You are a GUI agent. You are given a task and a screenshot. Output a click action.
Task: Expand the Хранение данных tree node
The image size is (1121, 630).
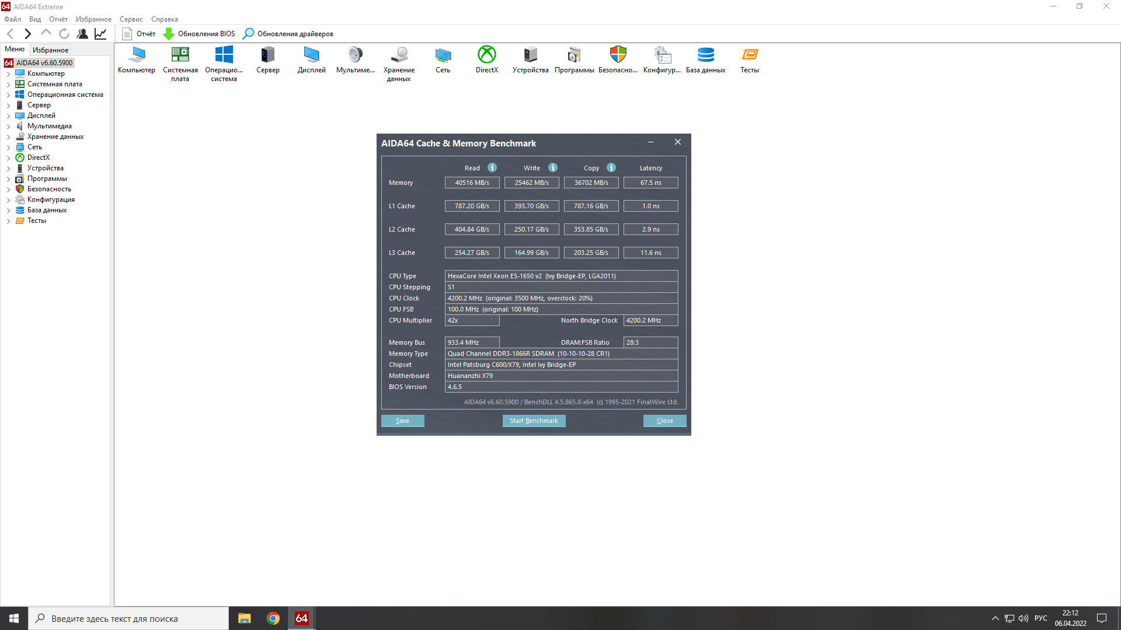coord(8,137)
